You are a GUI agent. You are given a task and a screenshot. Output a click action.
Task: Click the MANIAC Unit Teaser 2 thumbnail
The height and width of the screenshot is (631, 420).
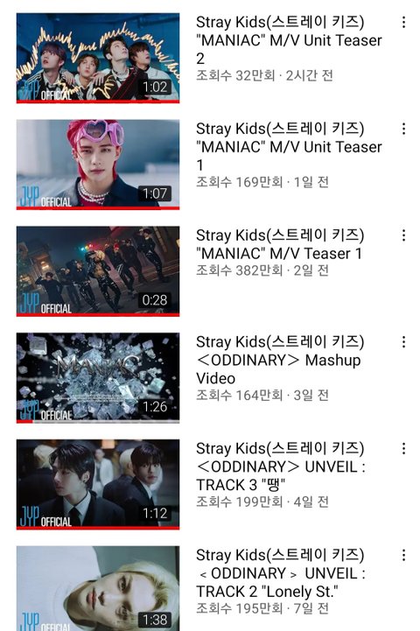(98, 58)
